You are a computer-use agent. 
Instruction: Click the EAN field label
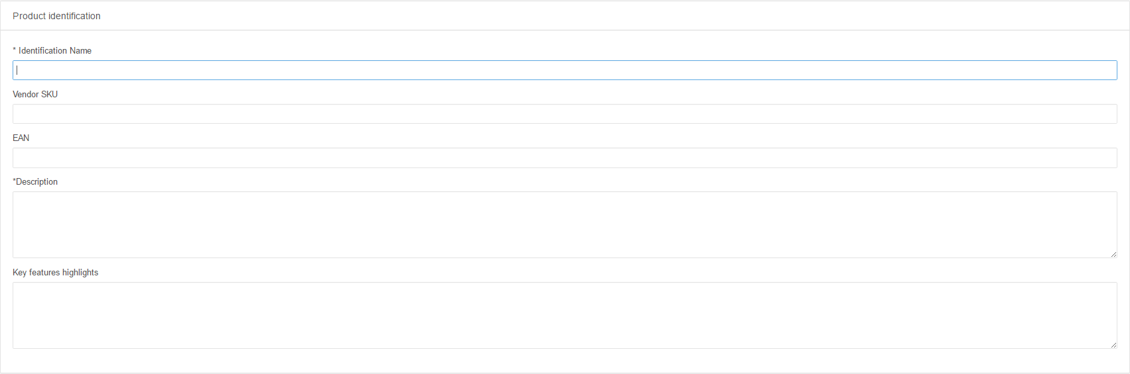21,138
